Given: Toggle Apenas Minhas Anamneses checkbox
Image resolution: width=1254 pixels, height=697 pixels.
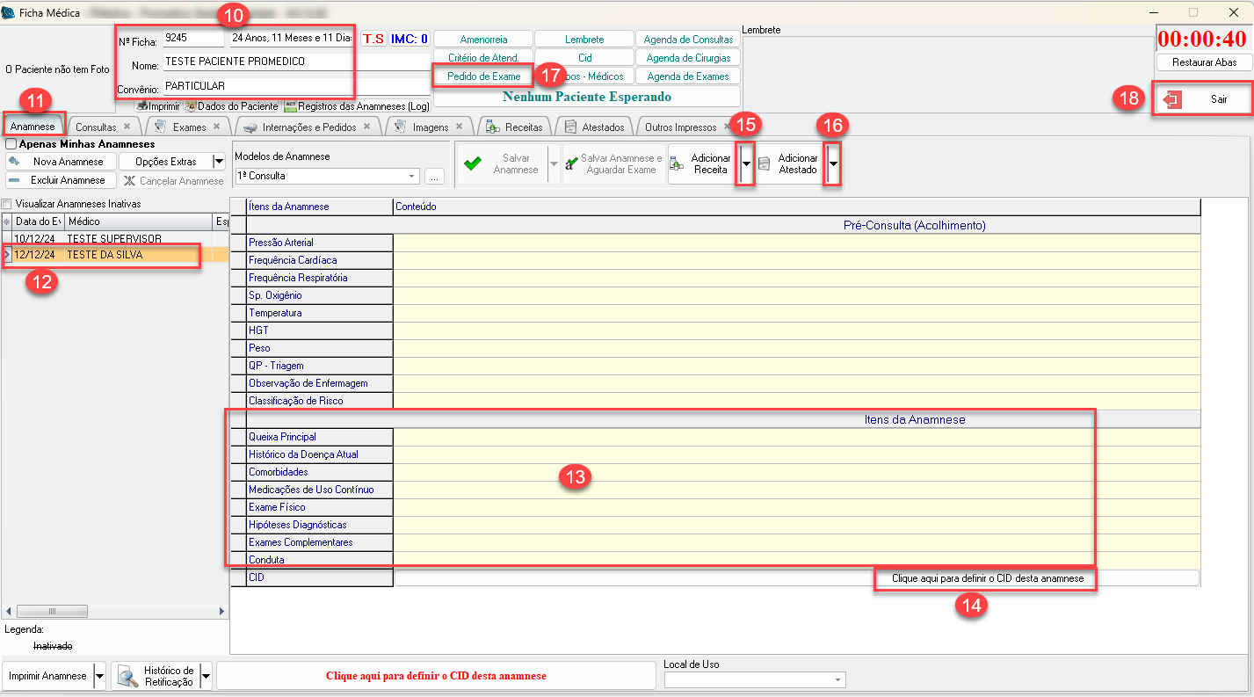Looking at the screenshot, I should 11,144.
